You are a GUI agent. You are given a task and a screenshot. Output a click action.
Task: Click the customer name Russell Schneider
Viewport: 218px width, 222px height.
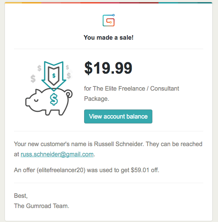coord(119,144)
